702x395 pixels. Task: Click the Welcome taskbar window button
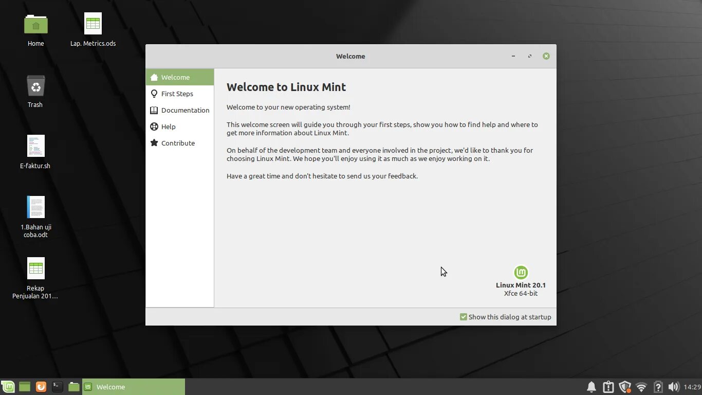(134, 387)
